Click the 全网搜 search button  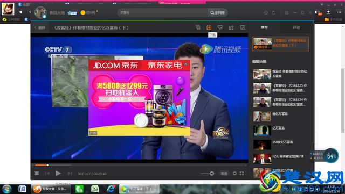217,13
